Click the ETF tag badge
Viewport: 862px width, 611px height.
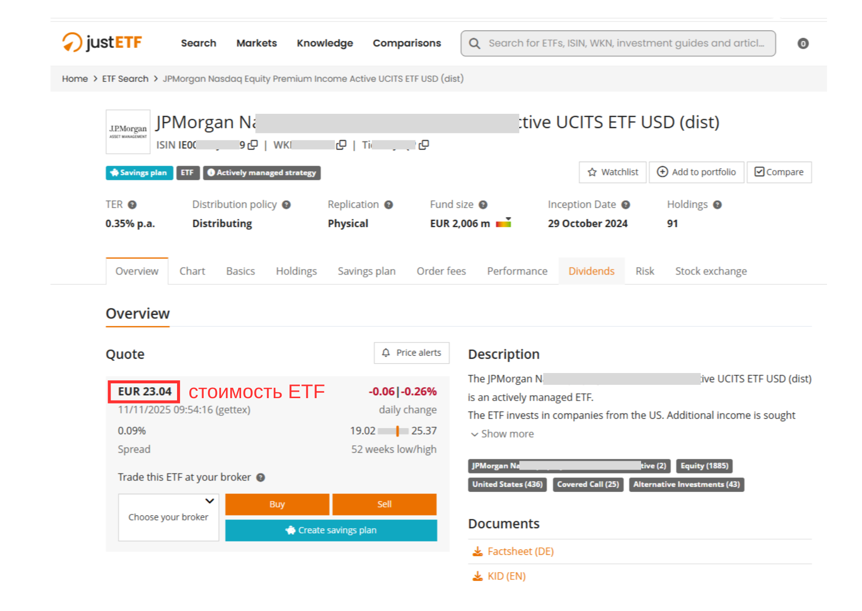coord(187,172)
